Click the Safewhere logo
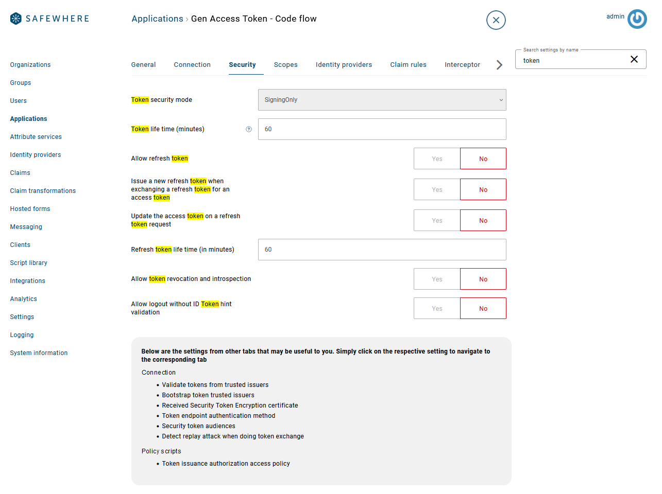 point(49,19)
